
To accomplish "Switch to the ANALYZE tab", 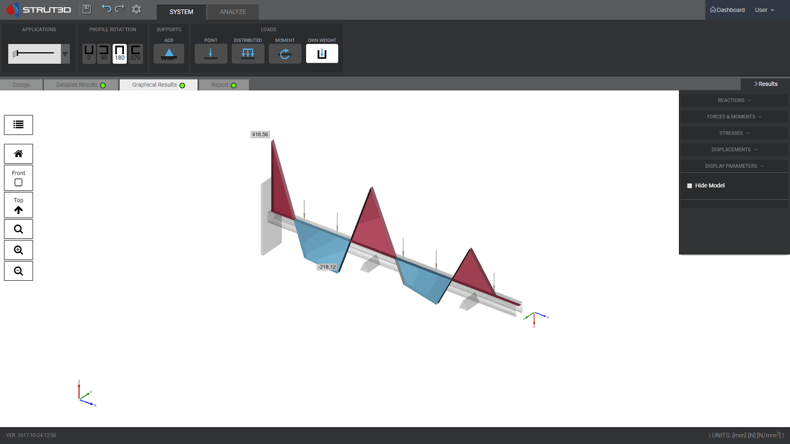I will tap(233, 12).
